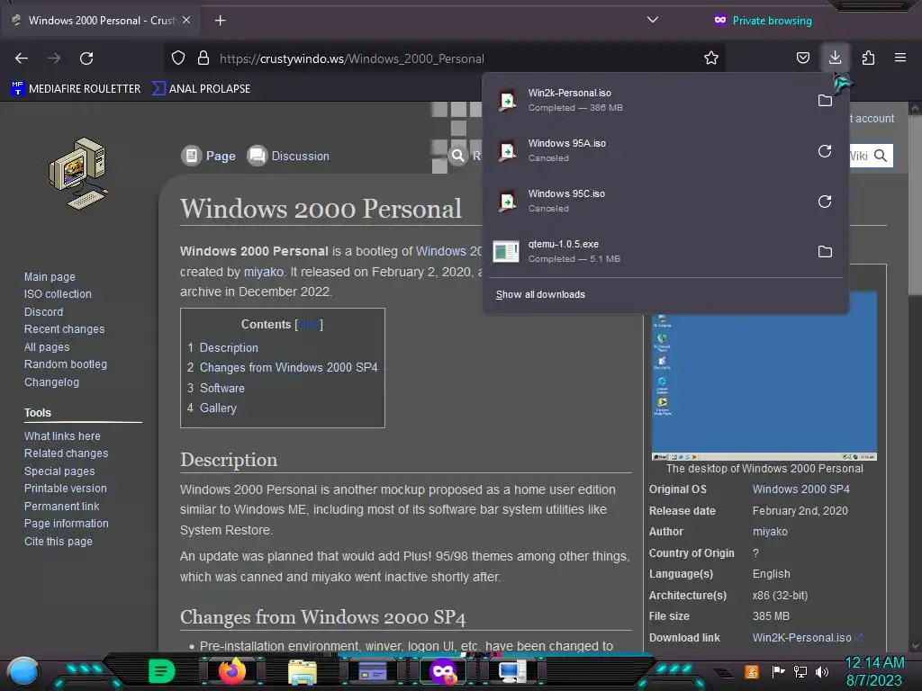The width and height of the screenshot is (922, 691).
Task: Bookmark this page with the star icon
Action: tap(711, 58)
